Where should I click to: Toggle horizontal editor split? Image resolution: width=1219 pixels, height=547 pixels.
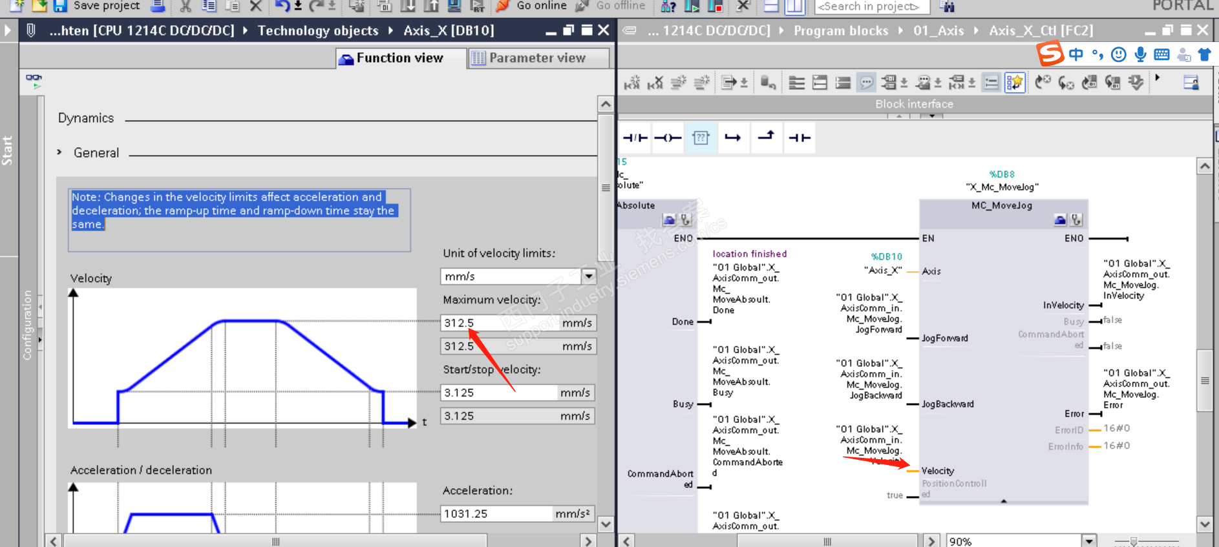click(x=771, y=6)
